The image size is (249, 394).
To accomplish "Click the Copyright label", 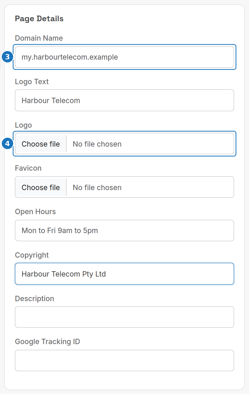I will pos(32,255).
